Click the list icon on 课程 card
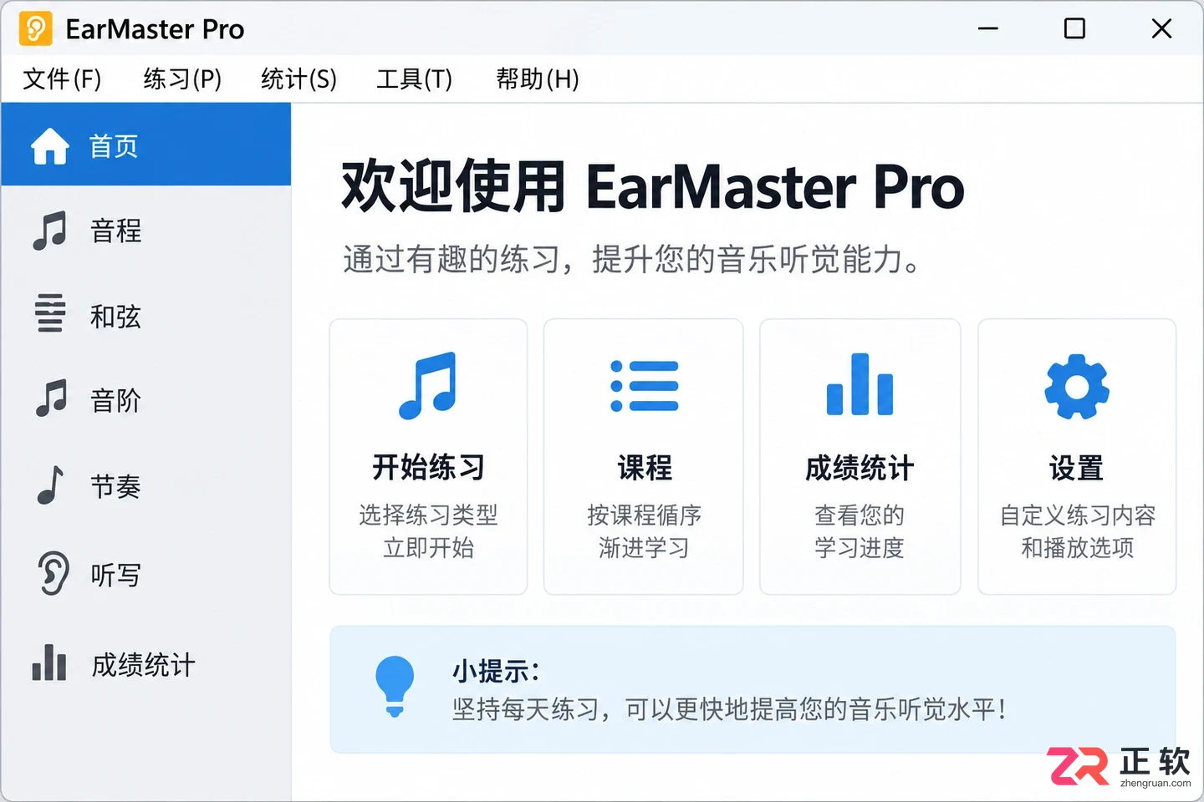The width and height of the screenshot is (1204, 802). coord(644,386)
